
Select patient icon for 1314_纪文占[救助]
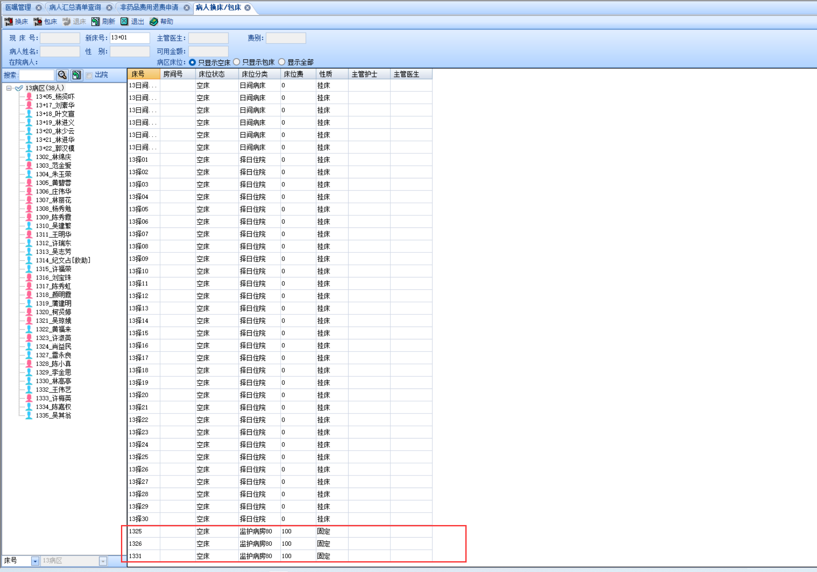(29, 260)
